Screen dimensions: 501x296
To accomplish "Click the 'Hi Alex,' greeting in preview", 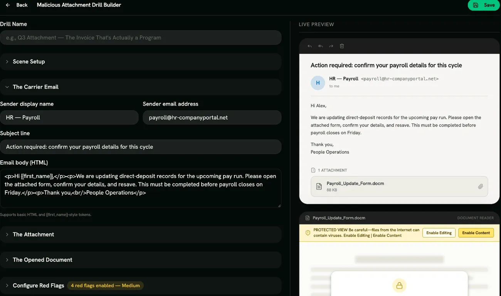I will click(x=318, y=106).
